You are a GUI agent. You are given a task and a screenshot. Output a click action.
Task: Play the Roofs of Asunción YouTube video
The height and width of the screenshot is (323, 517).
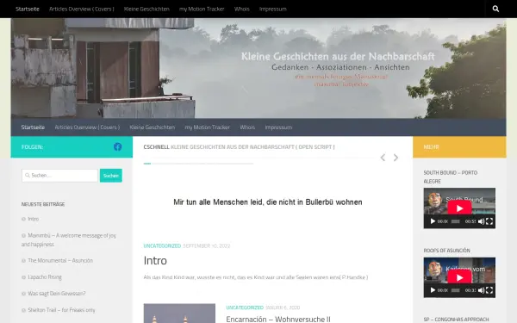tap(459, 277)
